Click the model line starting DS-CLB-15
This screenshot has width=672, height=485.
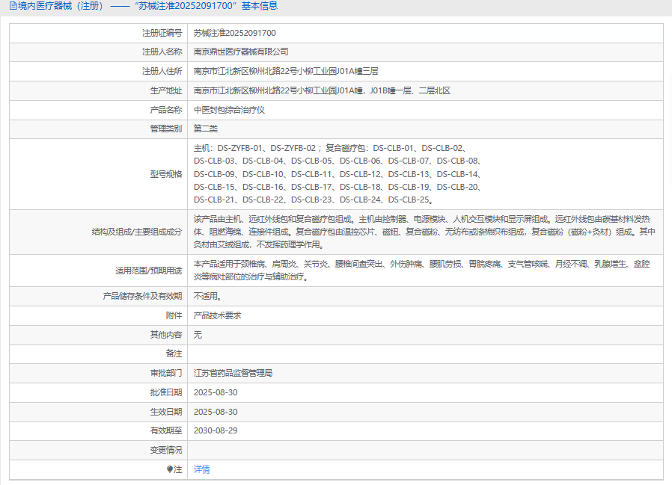point(337,187)
